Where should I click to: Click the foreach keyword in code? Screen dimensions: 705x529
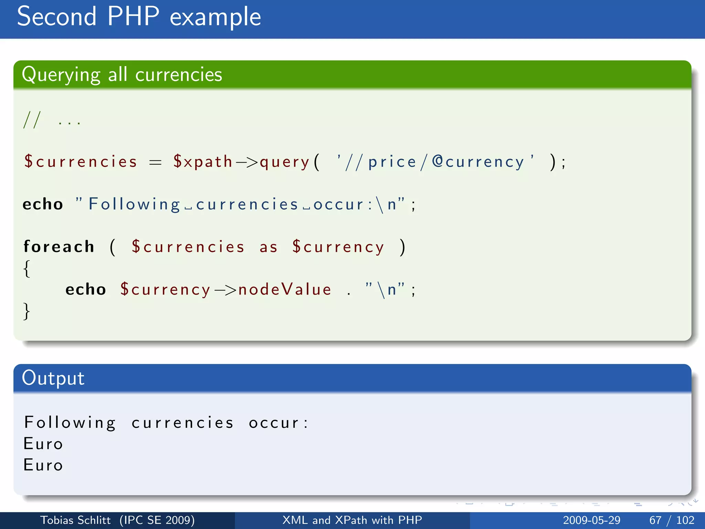coord(59,247)
